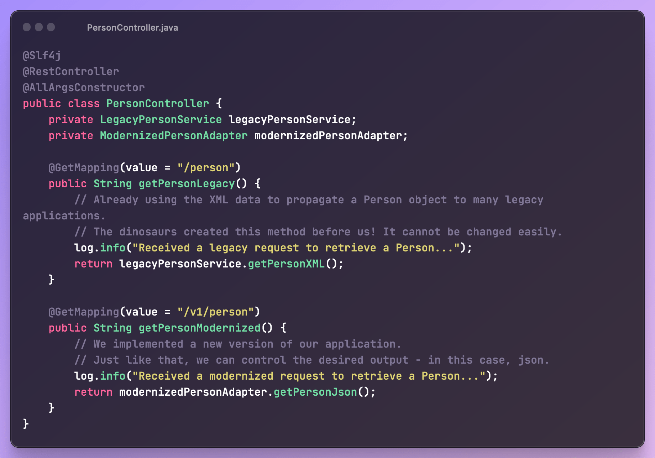The height and width of the screenshot is (458, 655).
Task: Click the modernizedPersonAdapter; field name
Action: click(331, 136)
